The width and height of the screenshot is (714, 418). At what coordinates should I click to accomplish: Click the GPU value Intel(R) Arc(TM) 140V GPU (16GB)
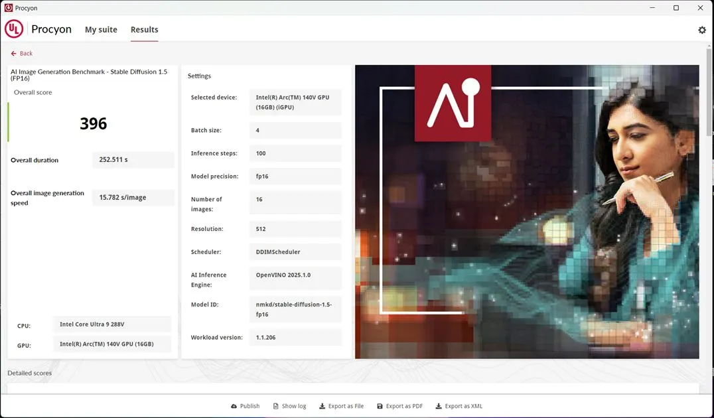coord(112,344)
